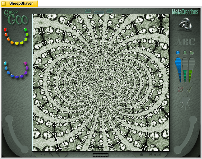
Task: Select the Hand pan tool
Action: click(42, 154)
